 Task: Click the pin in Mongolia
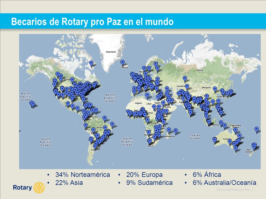coord(215,90)
